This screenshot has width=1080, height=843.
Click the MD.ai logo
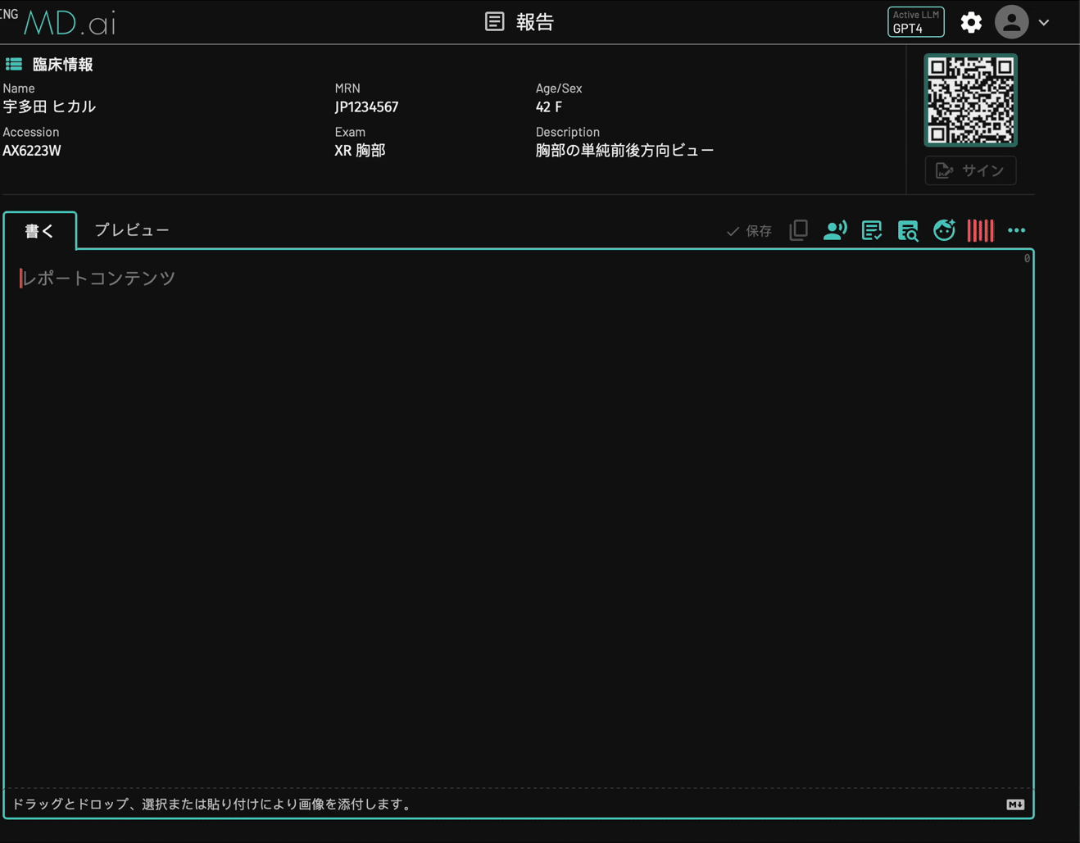[70, 22]
